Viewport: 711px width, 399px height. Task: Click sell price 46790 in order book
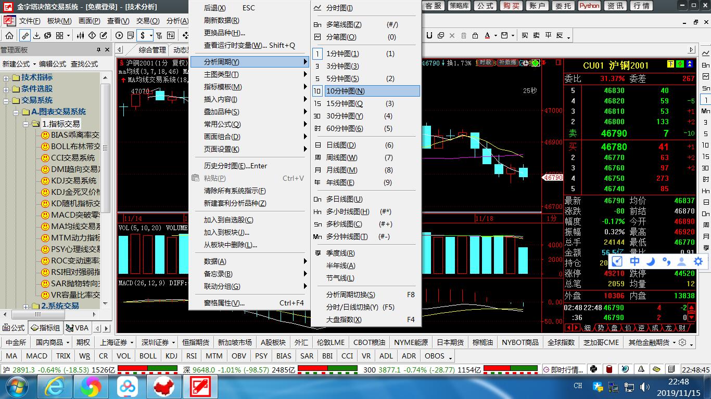coord(614,134)
